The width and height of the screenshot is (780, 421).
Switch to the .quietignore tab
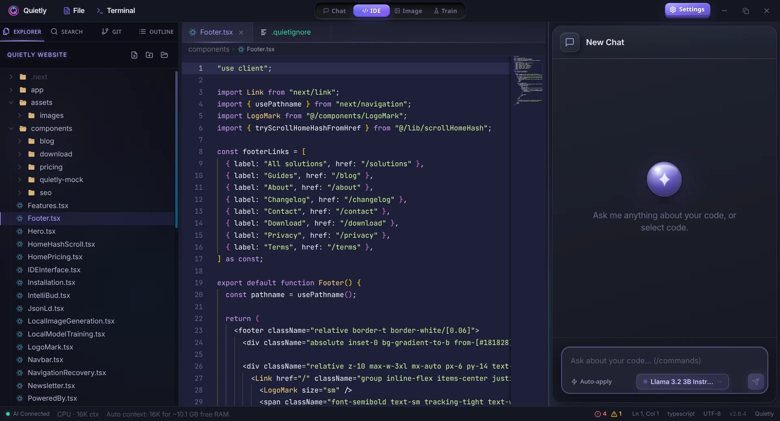point(291,32)
